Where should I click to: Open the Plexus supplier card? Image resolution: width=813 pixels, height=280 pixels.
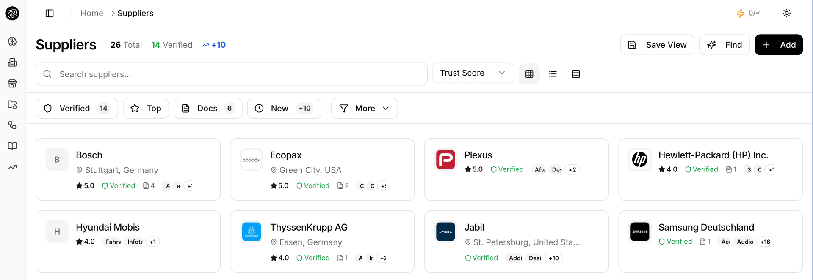point(516,169)
